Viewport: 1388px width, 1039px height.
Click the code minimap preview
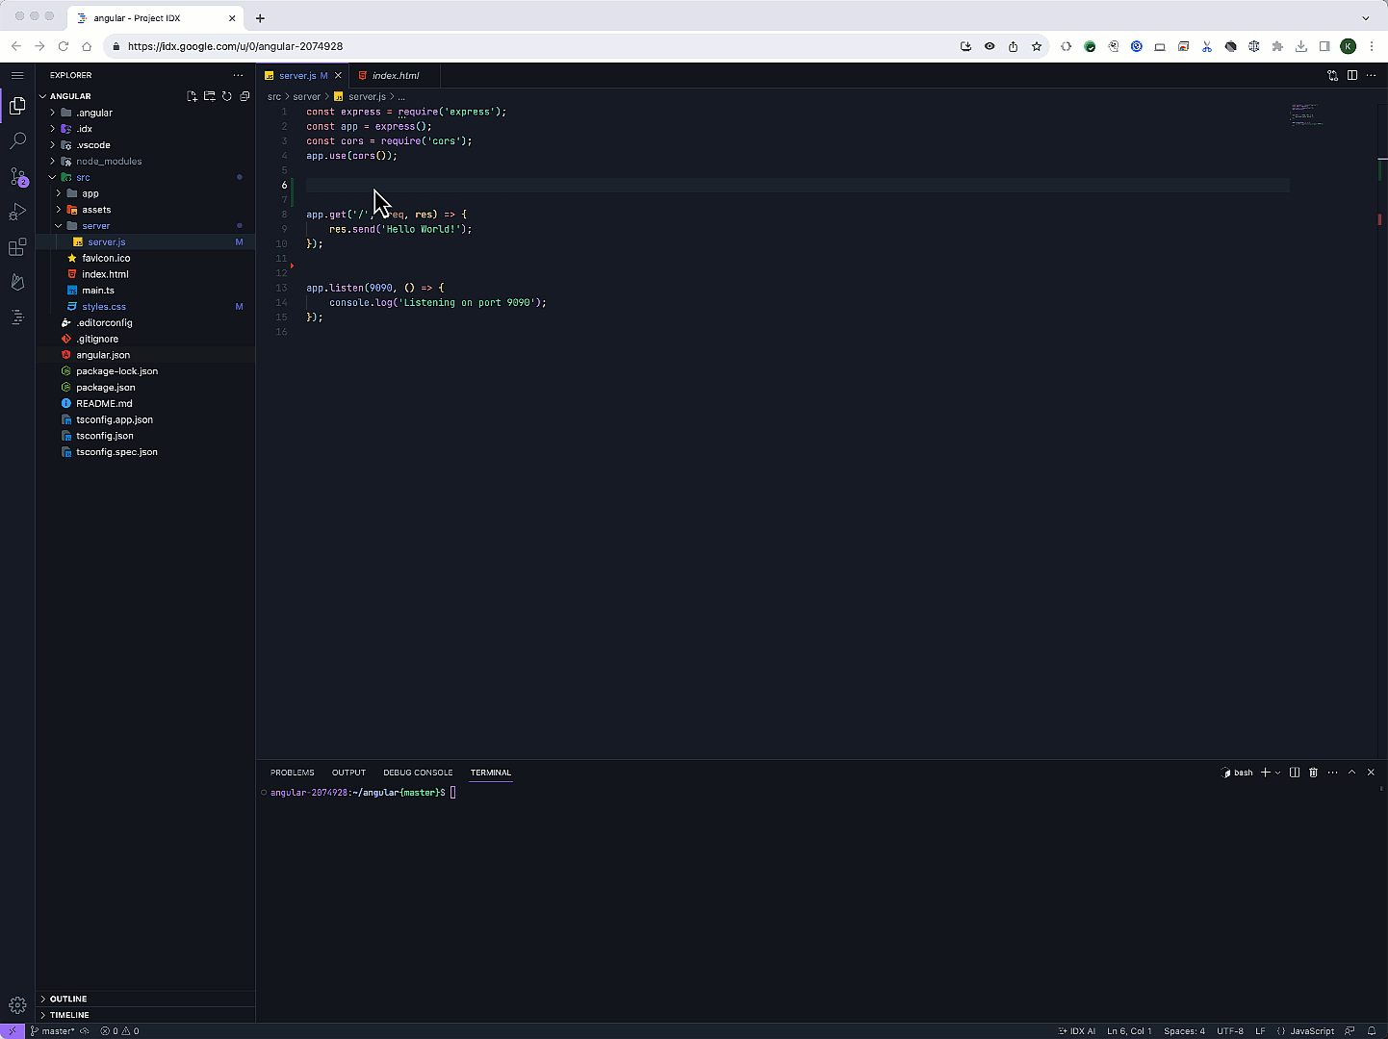1306,114
